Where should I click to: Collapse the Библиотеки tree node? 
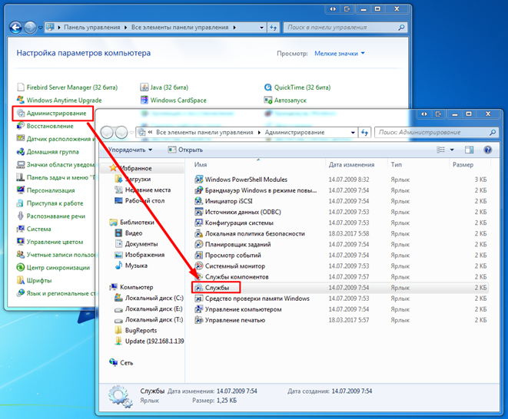coord(112,222)
